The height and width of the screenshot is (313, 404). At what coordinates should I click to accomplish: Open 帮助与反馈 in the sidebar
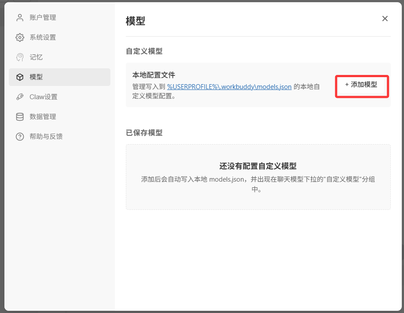tap(60, 137)
